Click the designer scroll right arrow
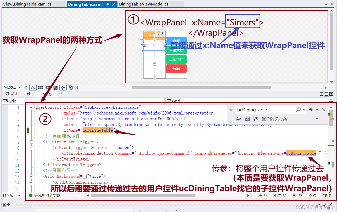This screenshot has width=337, height=212. click(326, 88)
